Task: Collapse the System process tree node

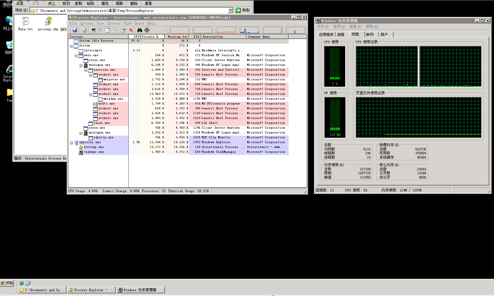Action: [x=72, y=46]
